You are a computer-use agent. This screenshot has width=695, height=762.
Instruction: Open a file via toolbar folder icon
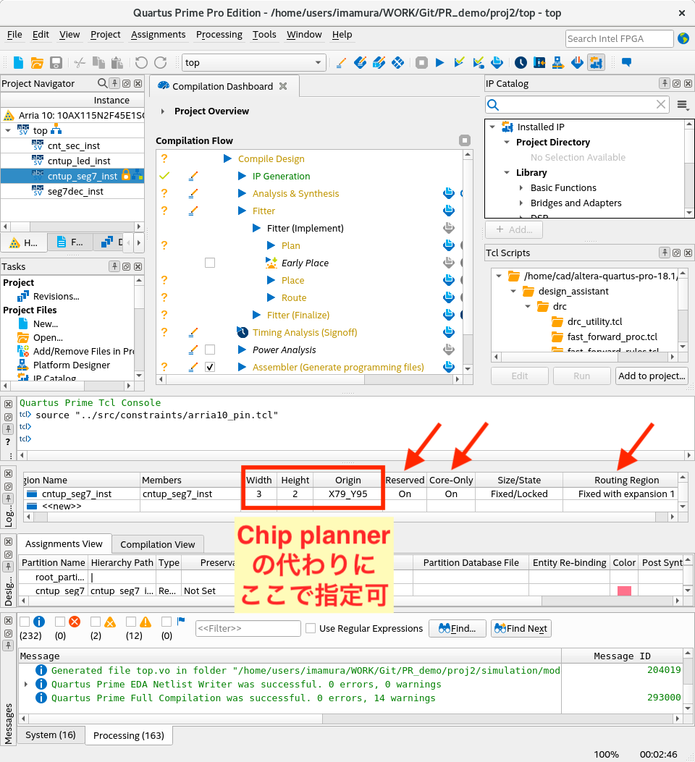tap(37, 62)
